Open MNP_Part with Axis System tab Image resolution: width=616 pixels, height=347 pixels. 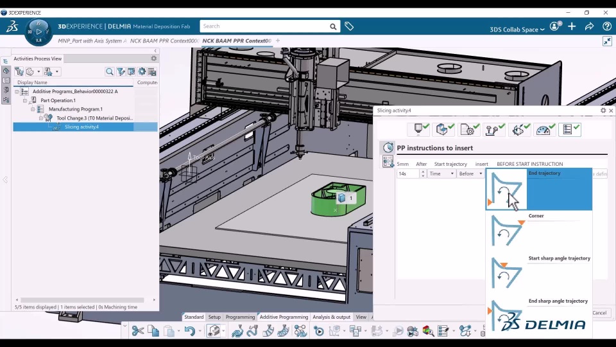(92, 40)
